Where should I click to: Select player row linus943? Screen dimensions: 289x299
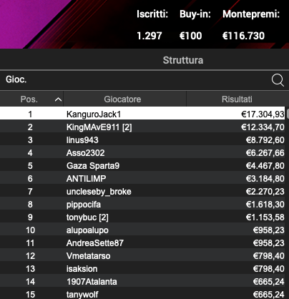[x=142, y=139]
